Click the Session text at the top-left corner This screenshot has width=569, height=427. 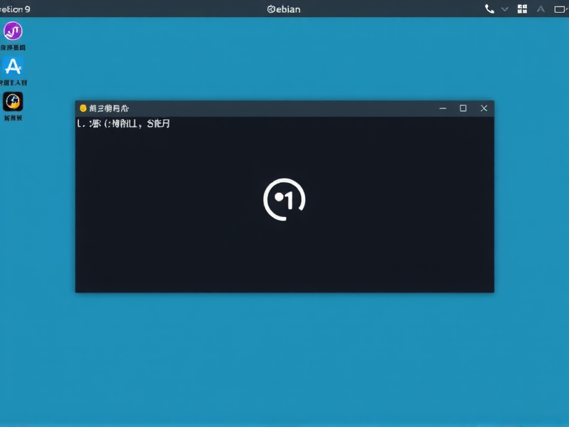(x=14, y=9)
